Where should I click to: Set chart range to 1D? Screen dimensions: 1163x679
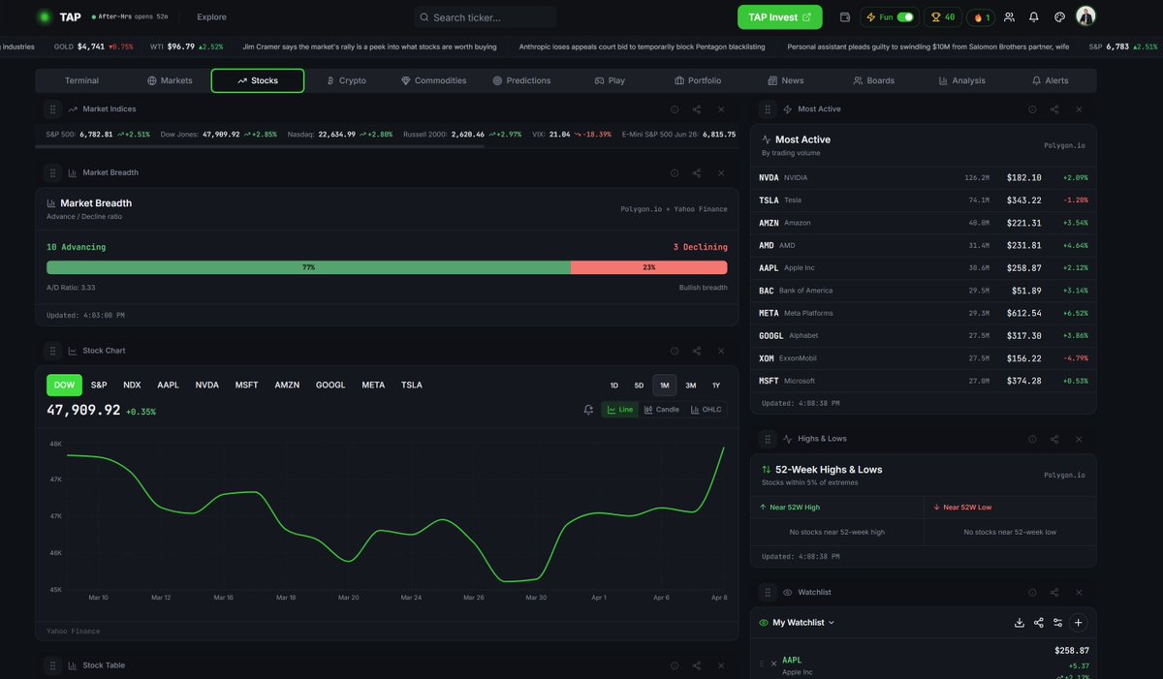614,386
